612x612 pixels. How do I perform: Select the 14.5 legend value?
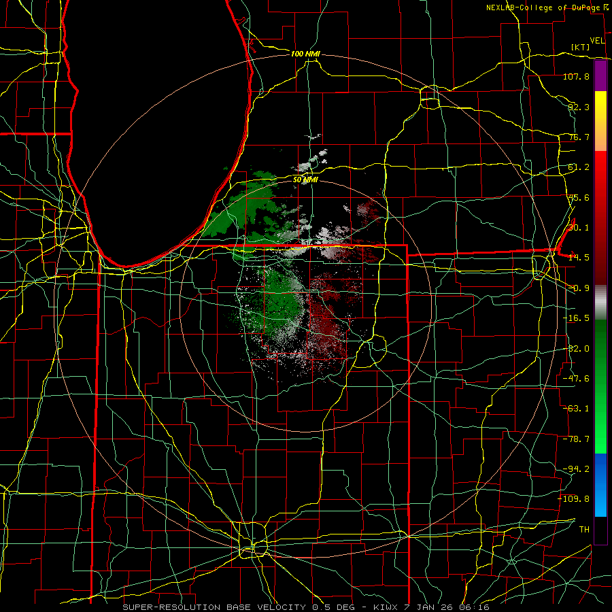(x=579, y=258)
